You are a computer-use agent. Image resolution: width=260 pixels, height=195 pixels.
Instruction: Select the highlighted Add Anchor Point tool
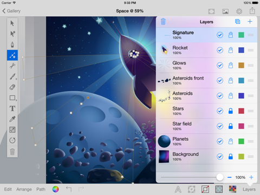pos(12,55)
